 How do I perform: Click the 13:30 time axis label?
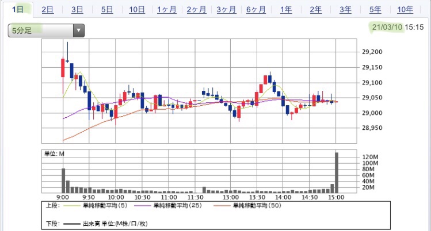click(257, 197)
